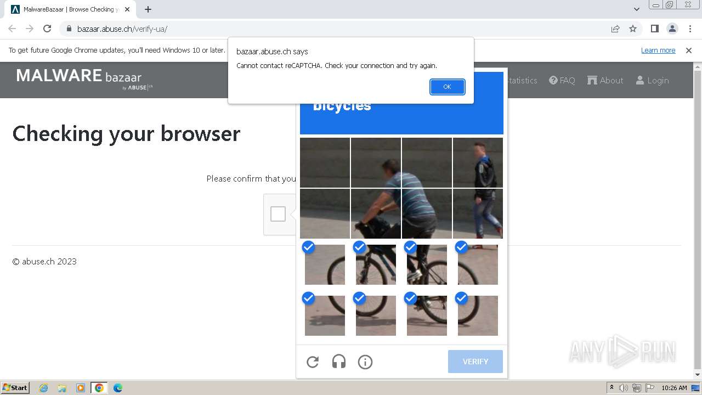
Task: Deselect the fourth tile in the third captcha row
Action: (x=478, y=264)
